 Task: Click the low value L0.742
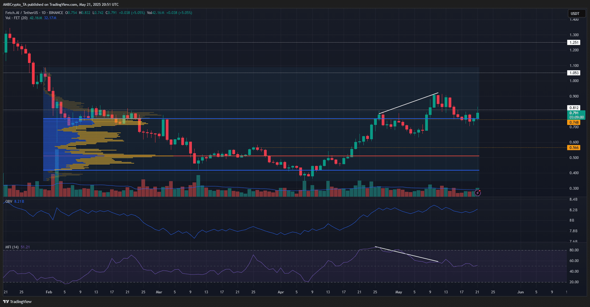tap(98, 13)
